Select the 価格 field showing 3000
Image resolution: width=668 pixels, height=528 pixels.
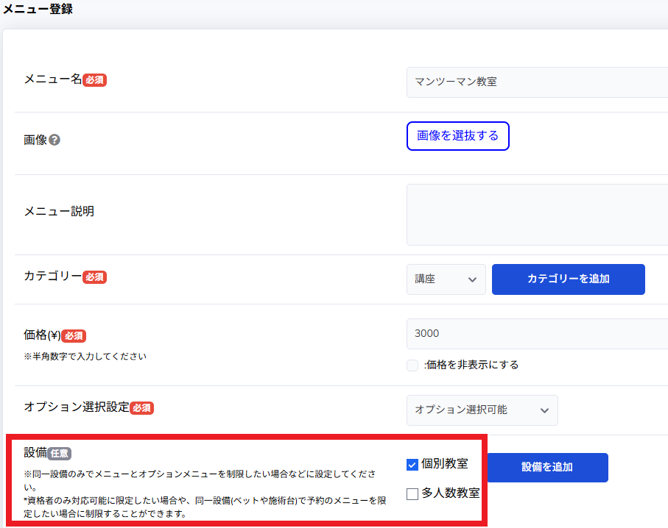pyautogui.click(x=536, y=334)
